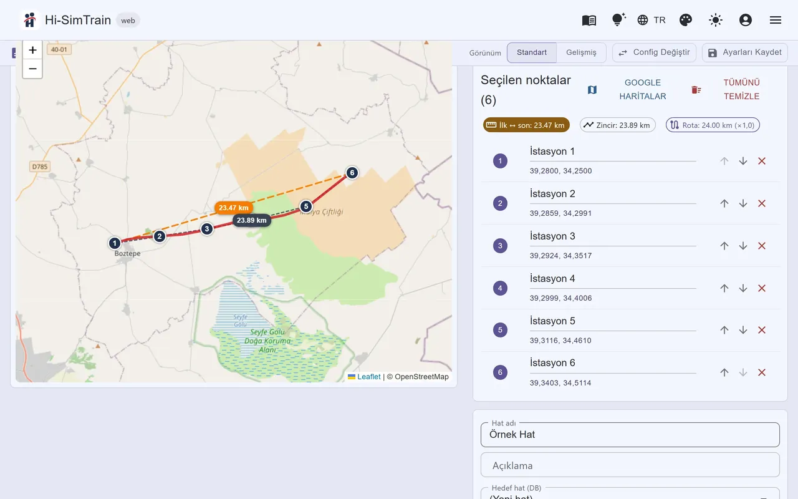Delete İstasyon 1 from list

(x=762, y=161)
